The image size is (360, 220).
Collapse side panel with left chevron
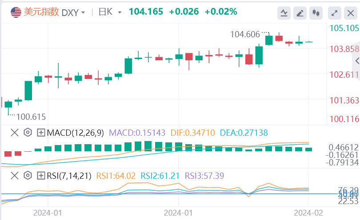(357, 61)
